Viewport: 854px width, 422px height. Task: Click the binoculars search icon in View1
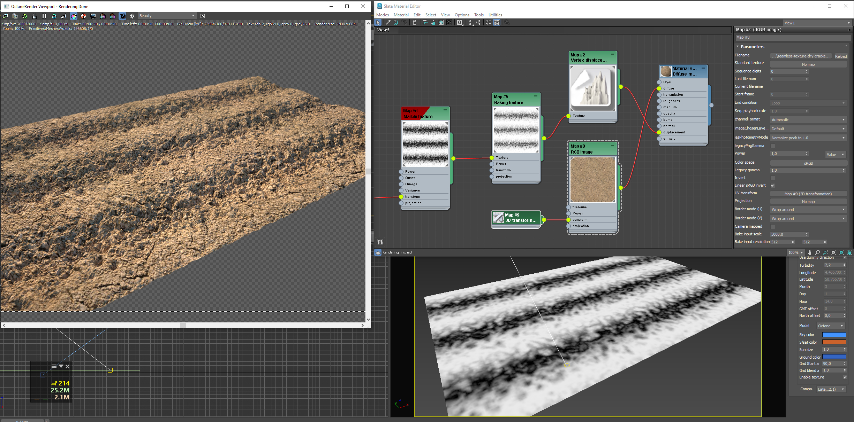(380, 242)
